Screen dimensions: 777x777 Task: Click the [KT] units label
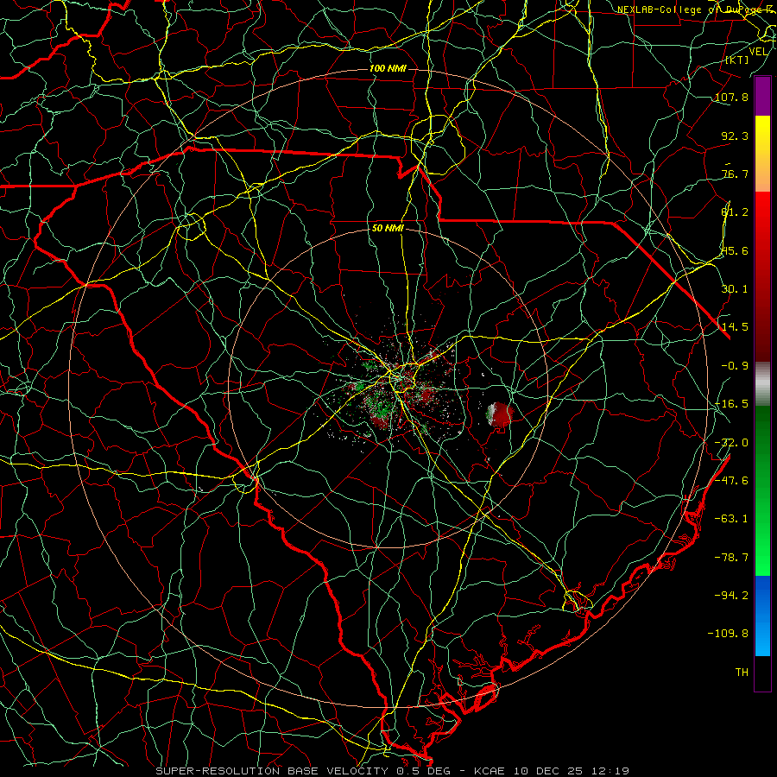pos(737,60)
